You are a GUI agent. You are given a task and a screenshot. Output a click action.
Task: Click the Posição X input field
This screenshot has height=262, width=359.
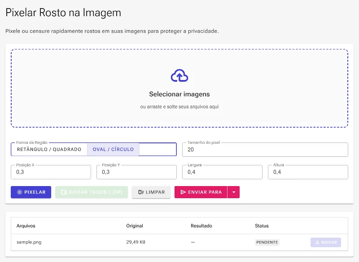point(51,172)
